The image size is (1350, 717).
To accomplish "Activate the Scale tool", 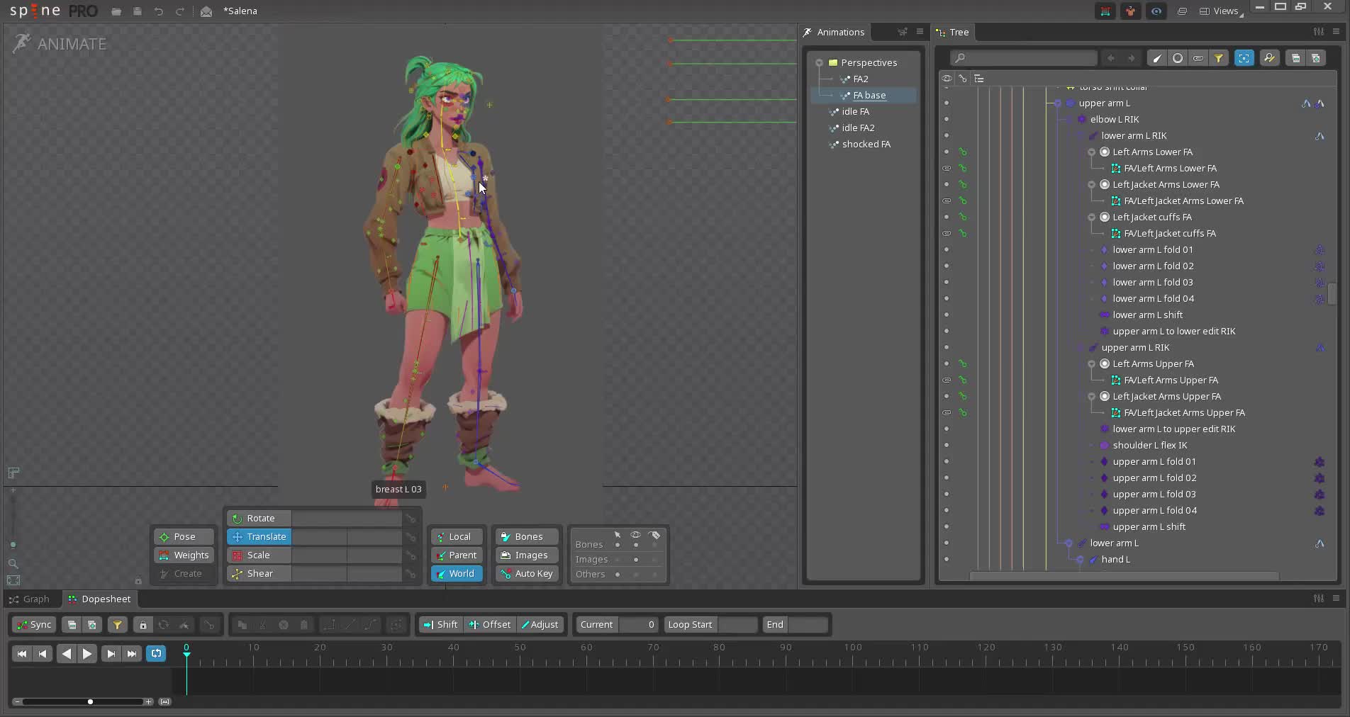I will pyautogui.click(x=259, y=555).
